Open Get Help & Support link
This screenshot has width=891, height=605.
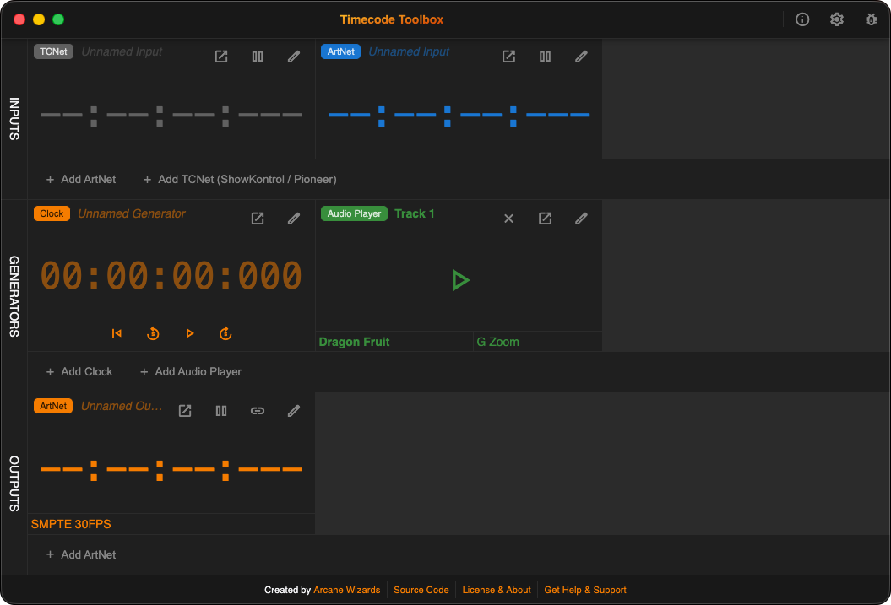(x=585, y=591)
